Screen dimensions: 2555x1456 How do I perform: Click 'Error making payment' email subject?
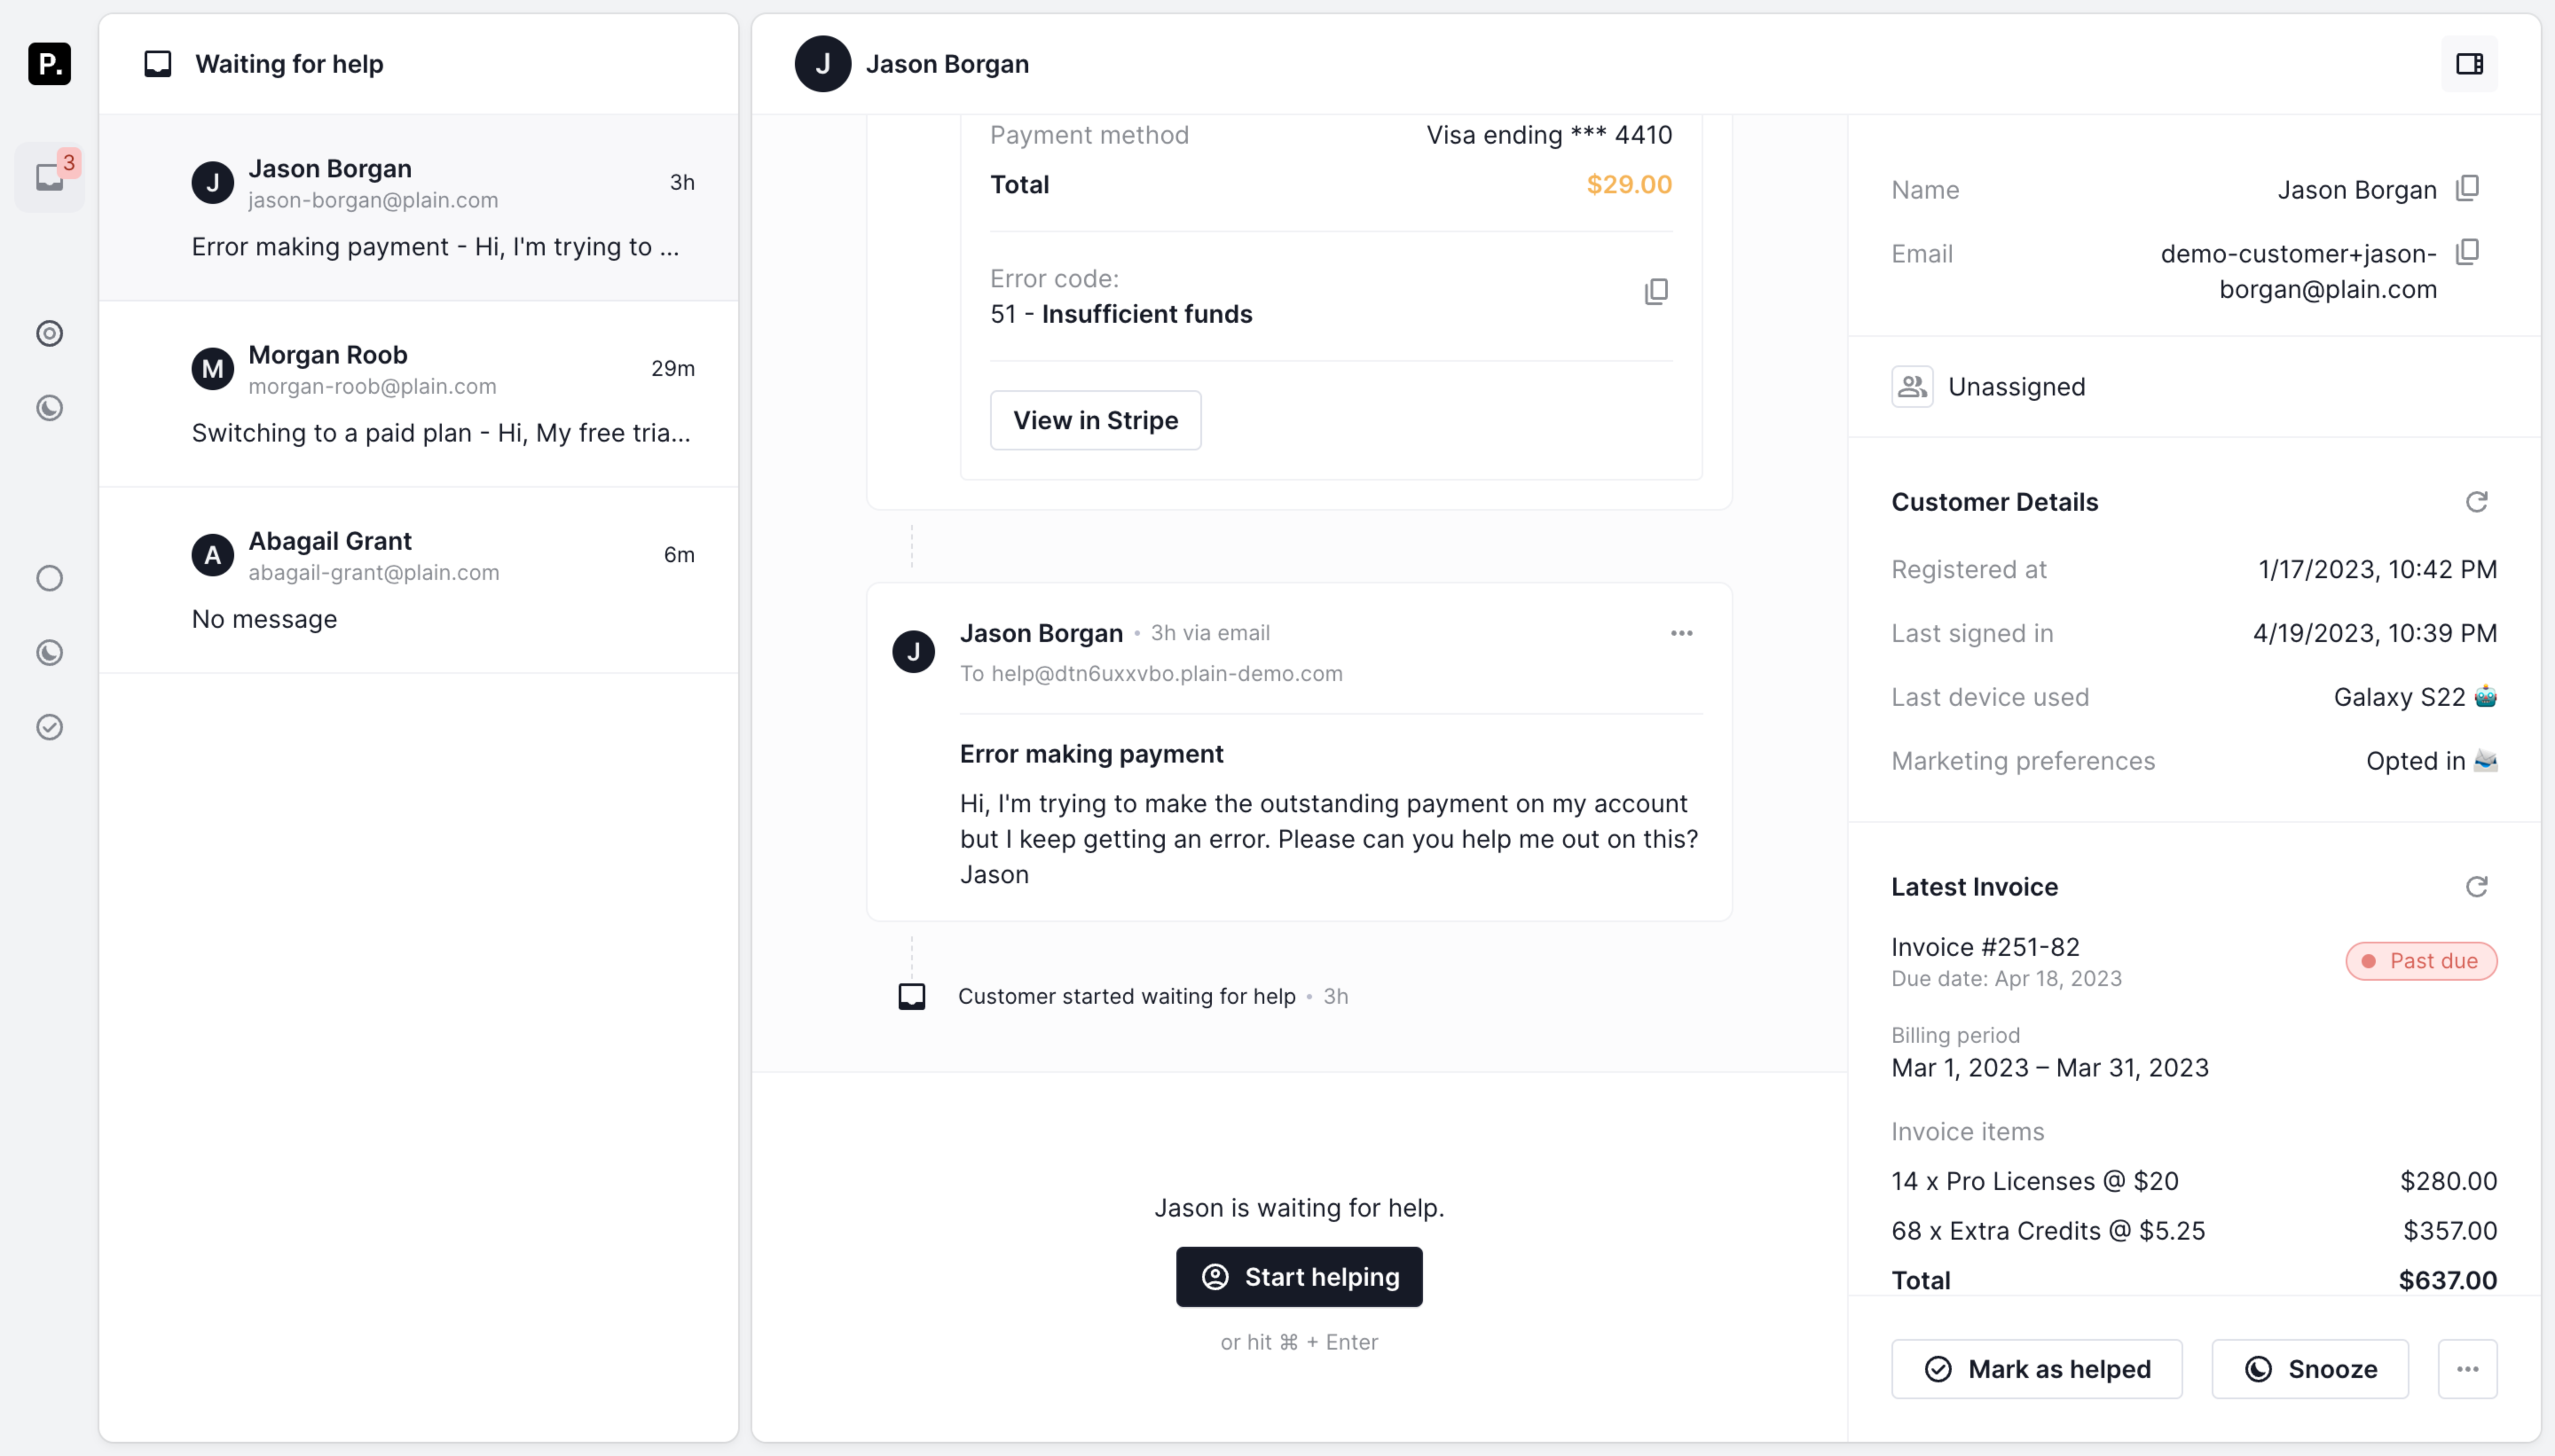tap(1092, 754)
